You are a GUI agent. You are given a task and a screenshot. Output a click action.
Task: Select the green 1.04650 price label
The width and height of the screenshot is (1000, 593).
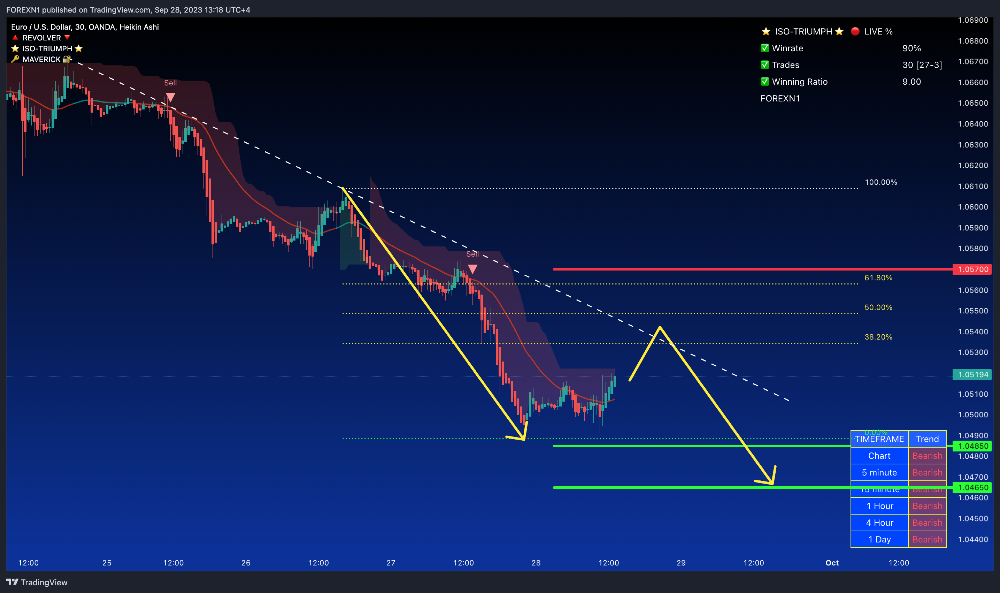[x=973, y=487]
